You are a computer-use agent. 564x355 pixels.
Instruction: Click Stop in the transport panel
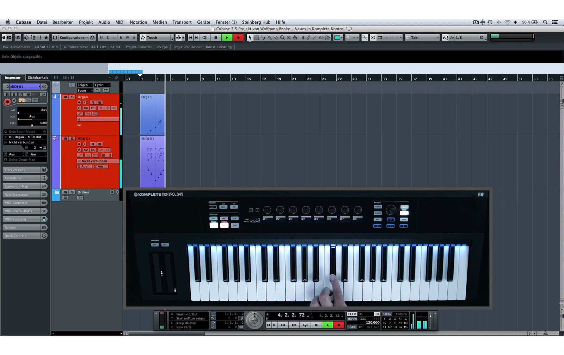pos(316,325)
